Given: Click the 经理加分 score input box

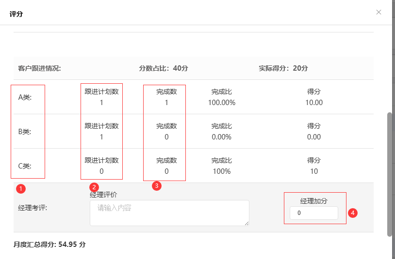Looking at the screenshot, I should 313,213.
